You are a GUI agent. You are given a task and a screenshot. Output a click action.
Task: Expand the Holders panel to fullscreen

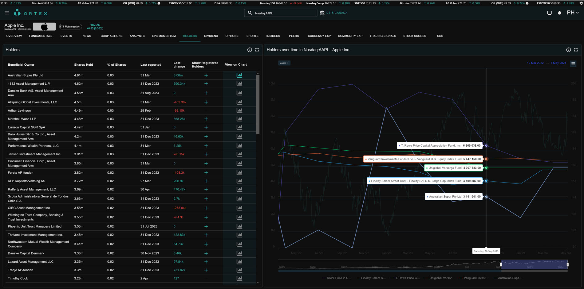click(257, 50)
